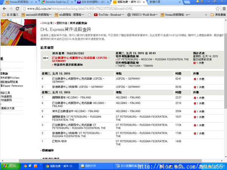227x170 pixels.
Task: Open the UNESCO World Heritage bookmark
Action: point(143,15)
